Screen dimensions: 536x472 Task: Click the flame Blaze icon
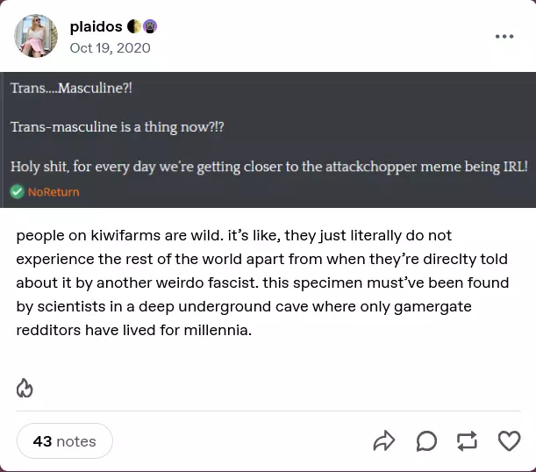pos(25,388)
